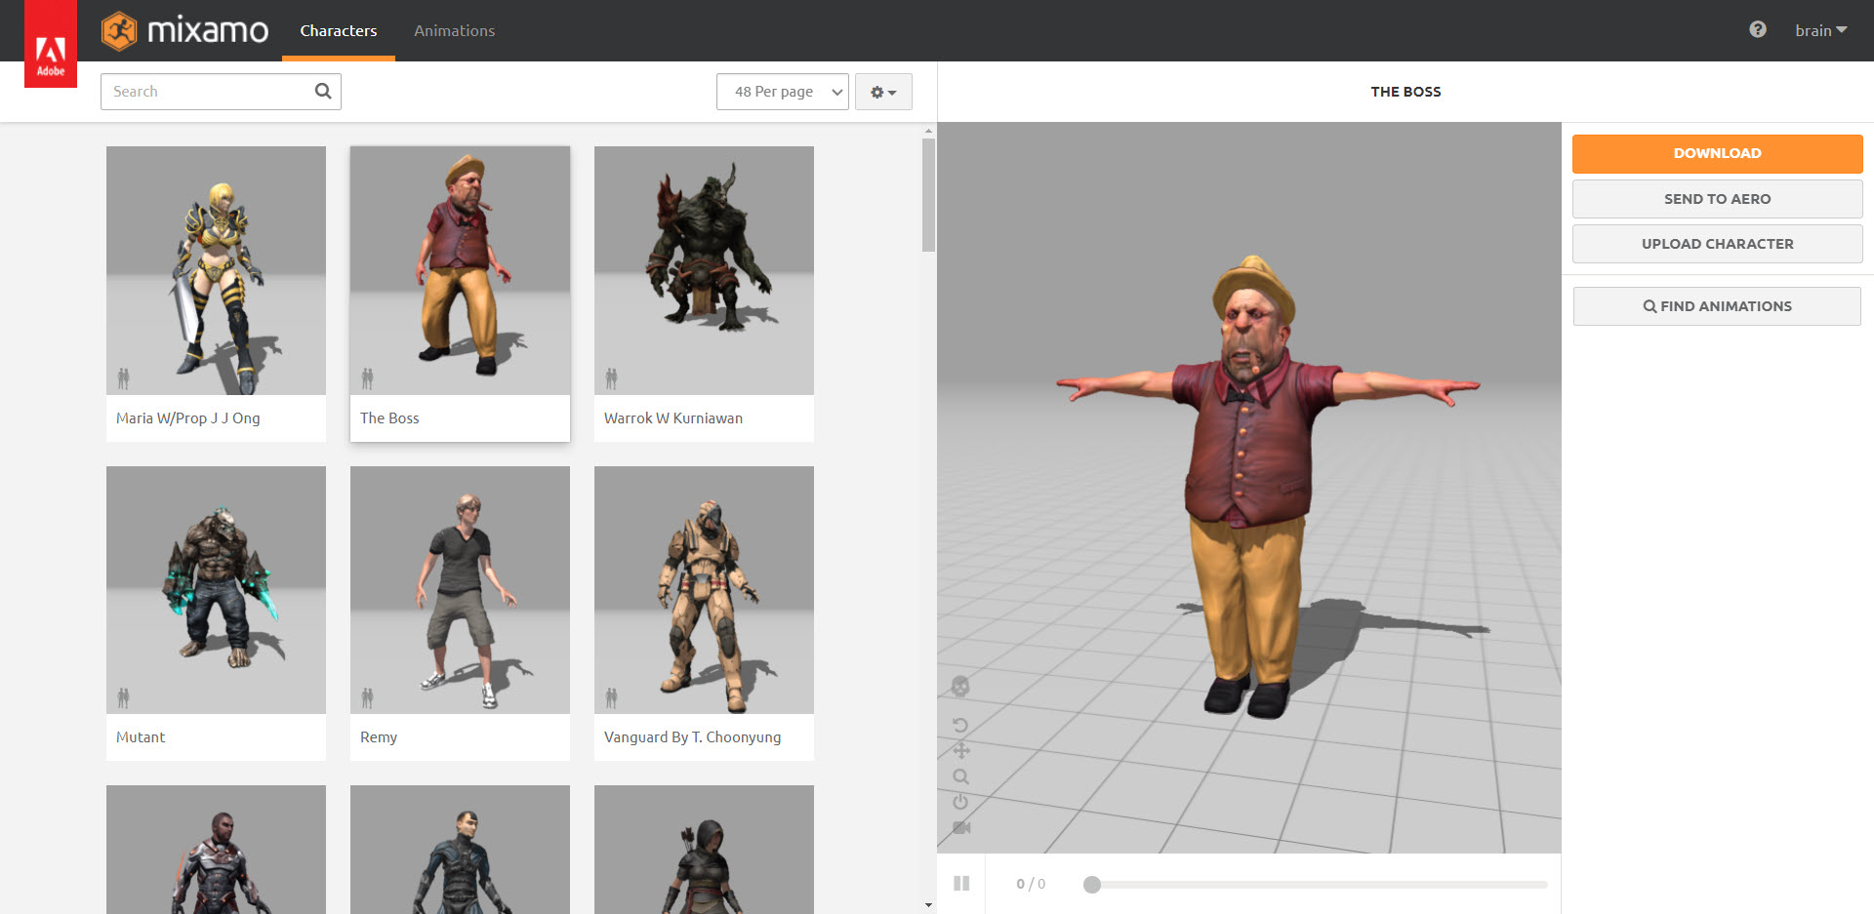Select The Boss character thumbnail
Viewport: 1874px width, 914px height.
pos(460,270)
